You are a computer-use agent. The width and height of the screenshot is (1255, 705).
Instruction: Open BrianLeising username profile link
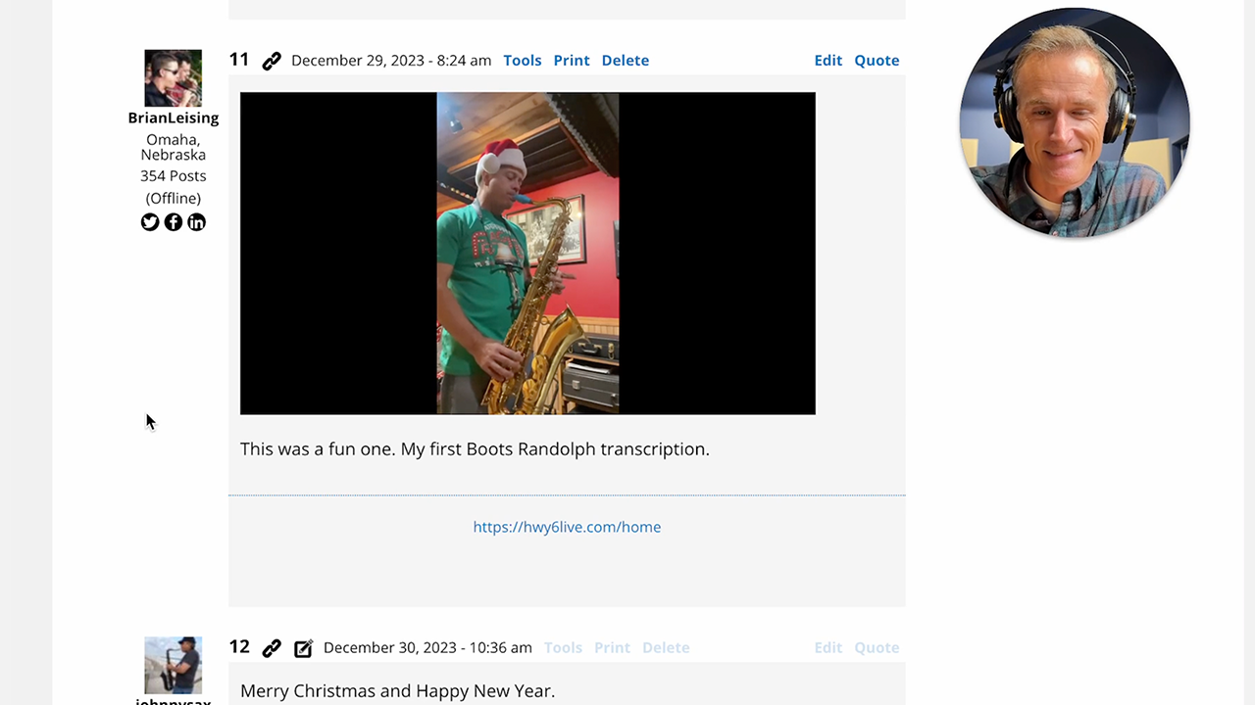coord(174,117)
